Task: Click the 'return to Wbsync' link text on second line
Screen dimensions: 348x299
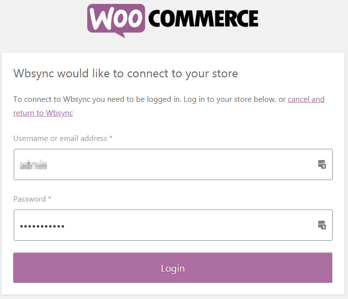Action: 43,113
